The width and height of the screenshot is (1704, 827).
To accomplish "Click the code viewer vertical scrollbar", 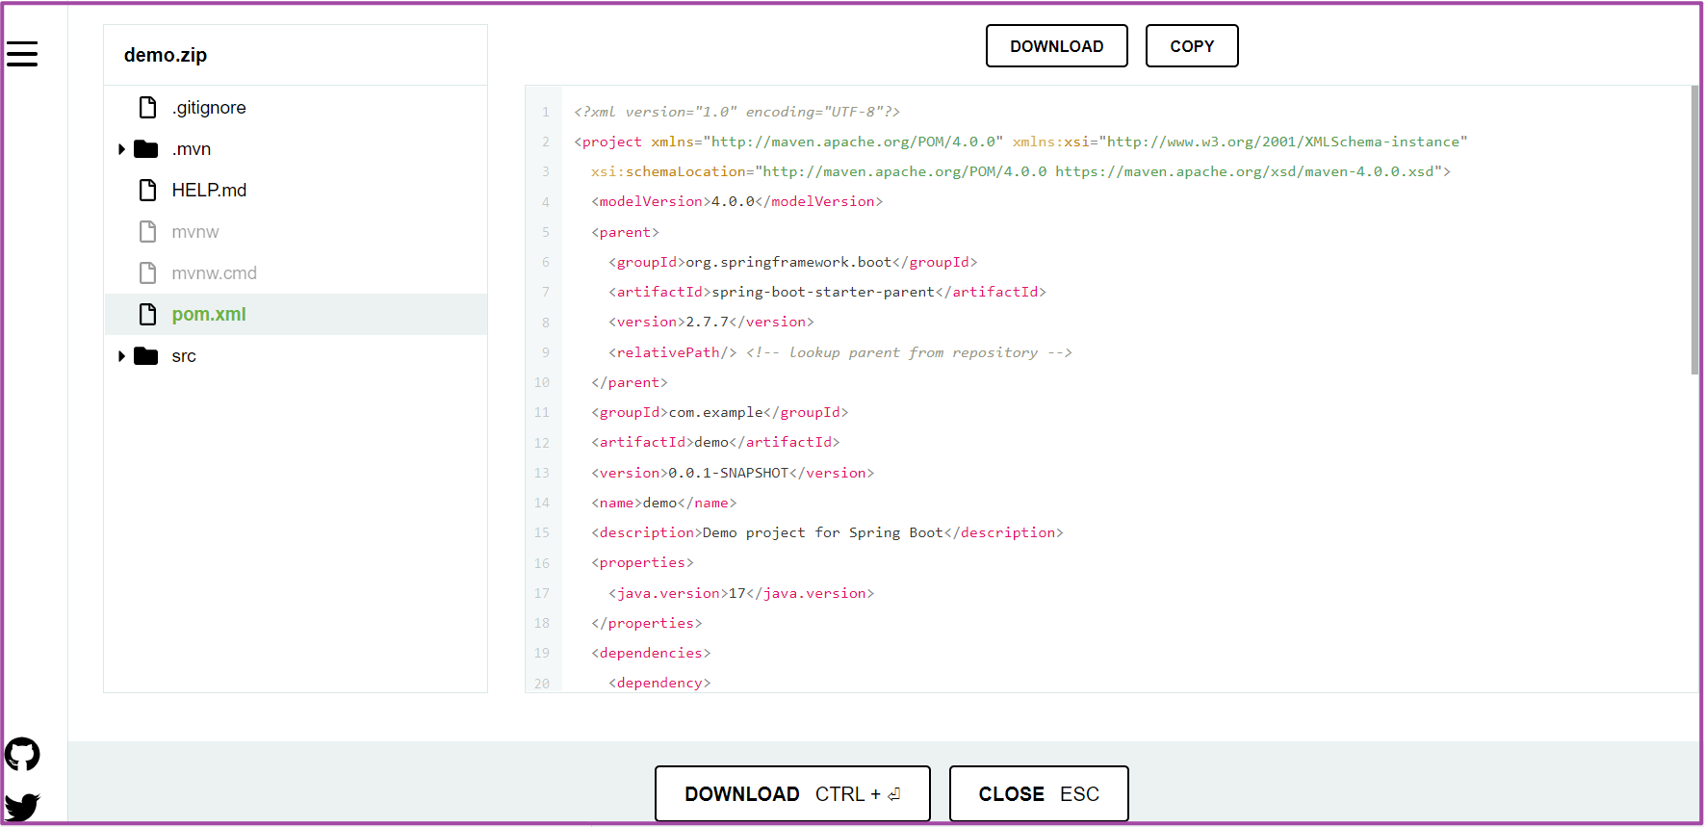I will tap(1694, 230).
